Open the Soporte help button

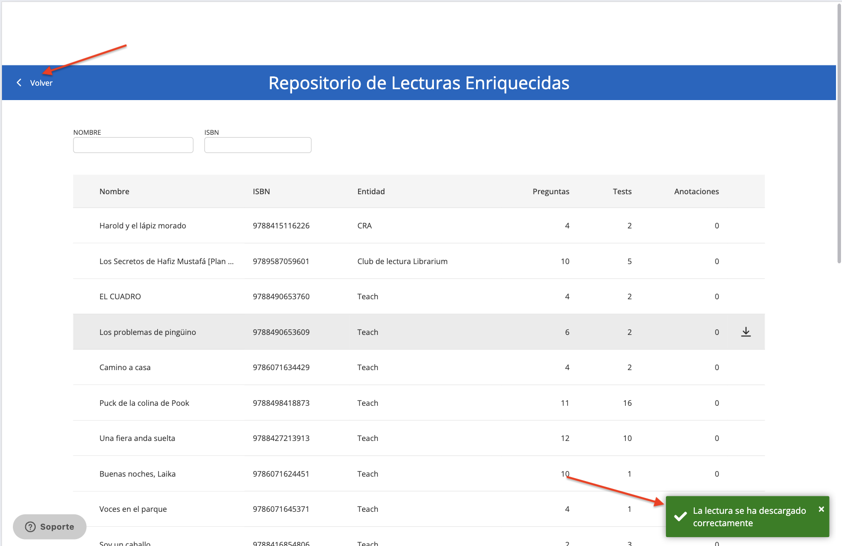50,527
